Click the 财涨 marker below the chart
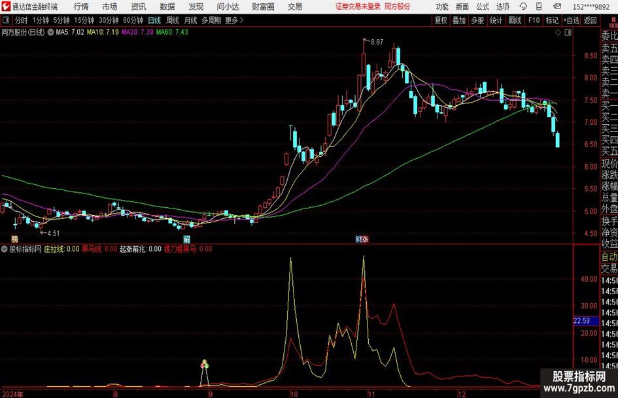 (362, 239)
